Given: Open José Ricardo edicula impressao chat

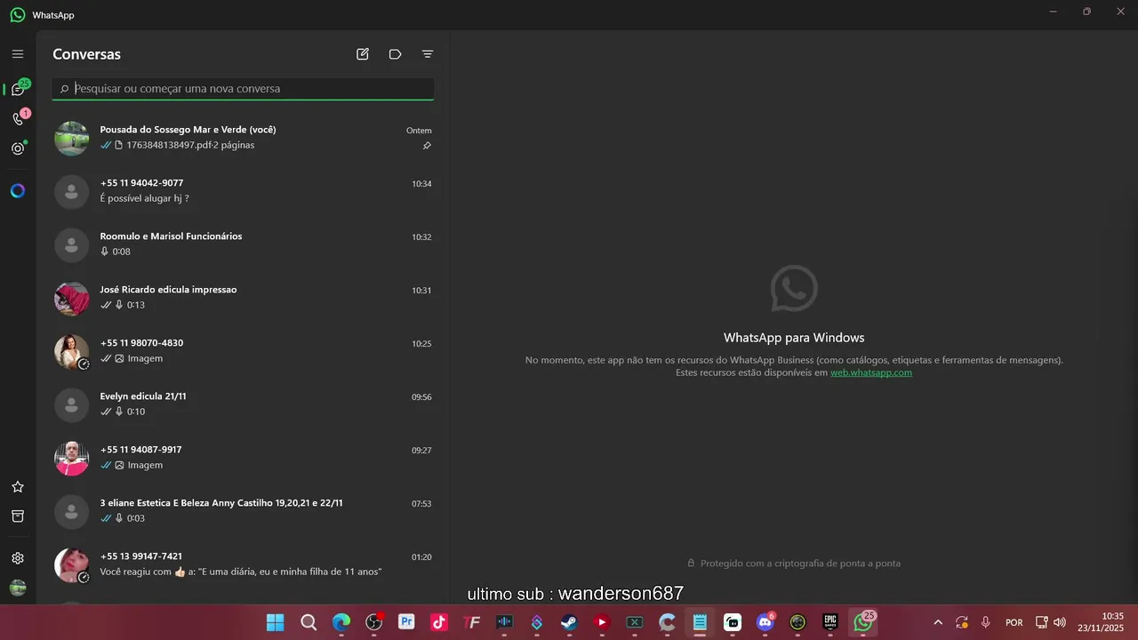Looking at the screenshot, I should pyautogui.click(x=243, y=298).
